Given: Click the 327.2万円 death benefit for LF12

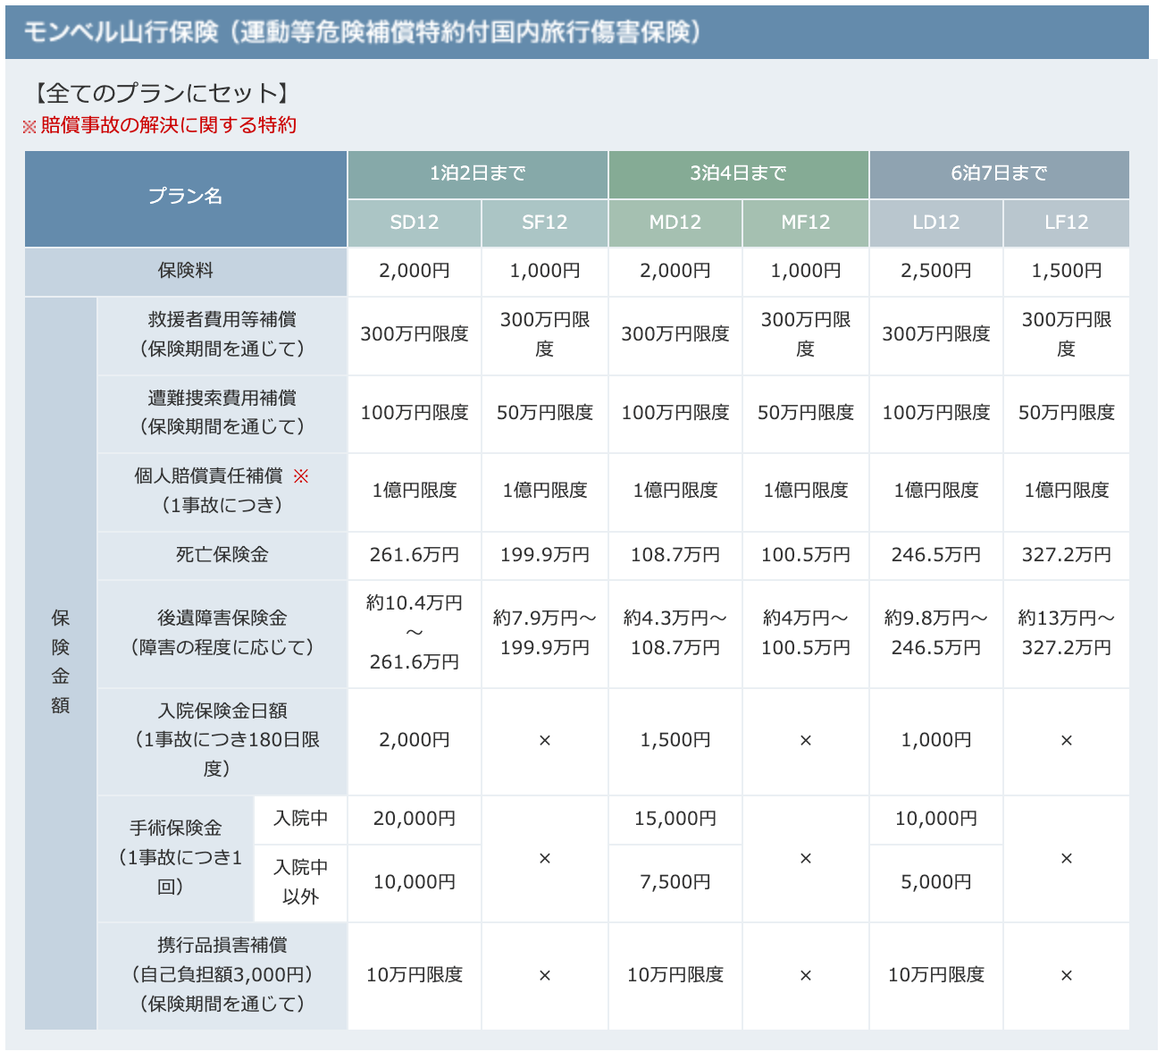Looking at the screenshot, I should (x=1067, y=555).
